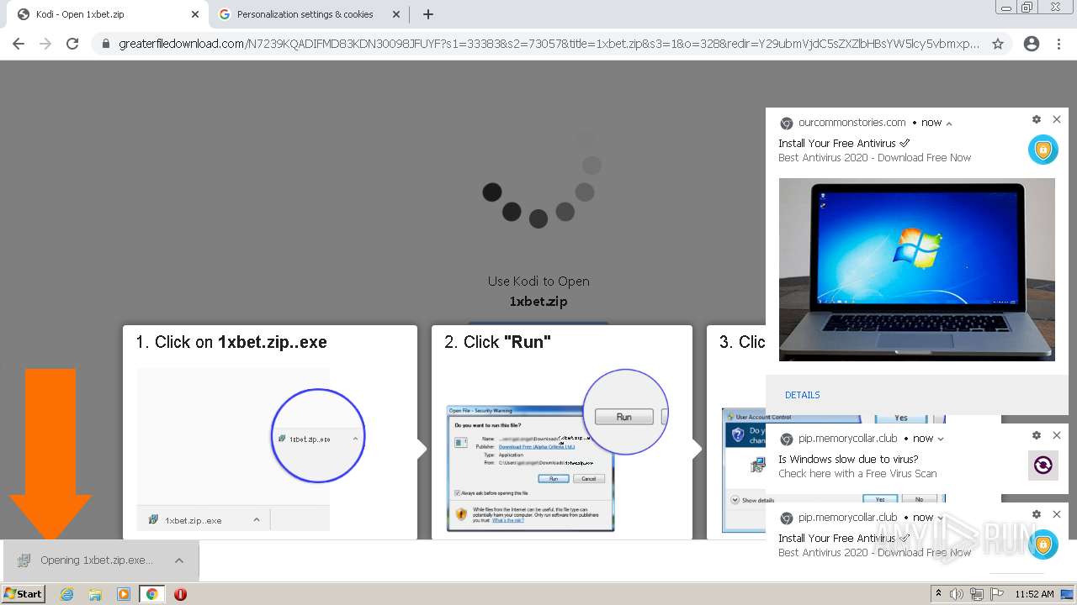Screen dimensions: 1077x605
Task: Open the Windows Start menu
Action: coord(24,593)
